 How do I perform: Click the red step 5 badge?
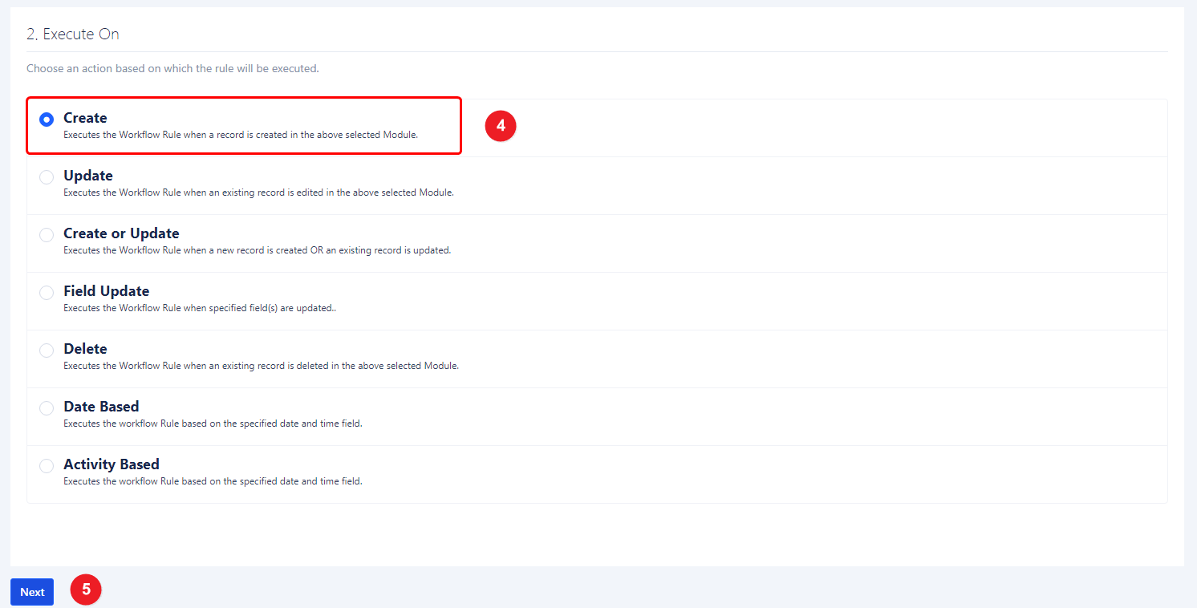click(86, 590)
